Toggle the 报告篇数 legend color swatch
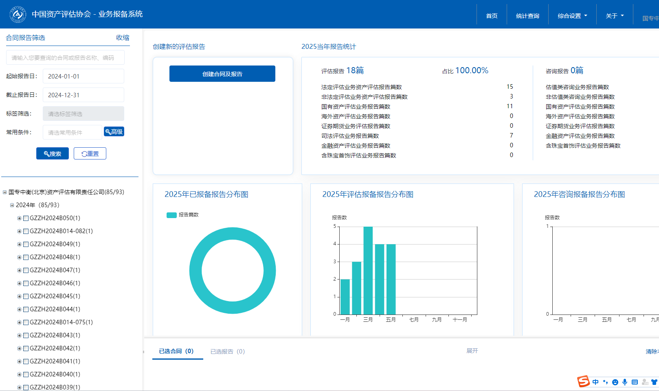 171,215
